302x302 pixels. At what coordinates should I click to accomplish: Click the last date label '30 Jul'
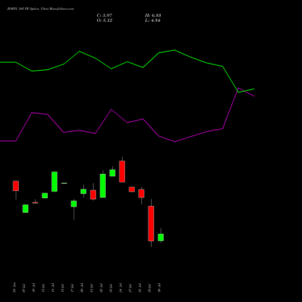point(159,288)
